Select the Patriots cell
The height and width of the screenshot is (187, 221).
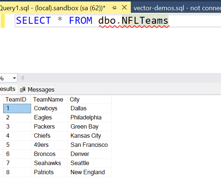pos(49,172)
